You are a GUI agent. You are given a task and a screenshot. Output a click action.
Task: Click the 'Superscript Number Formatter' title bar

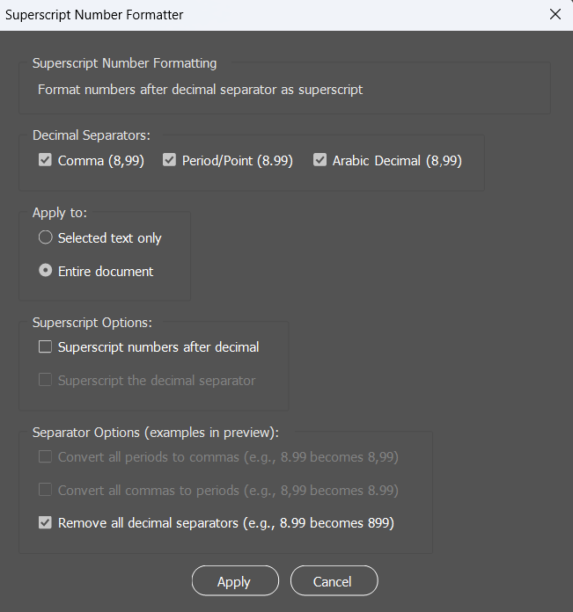tap(264, 15)
